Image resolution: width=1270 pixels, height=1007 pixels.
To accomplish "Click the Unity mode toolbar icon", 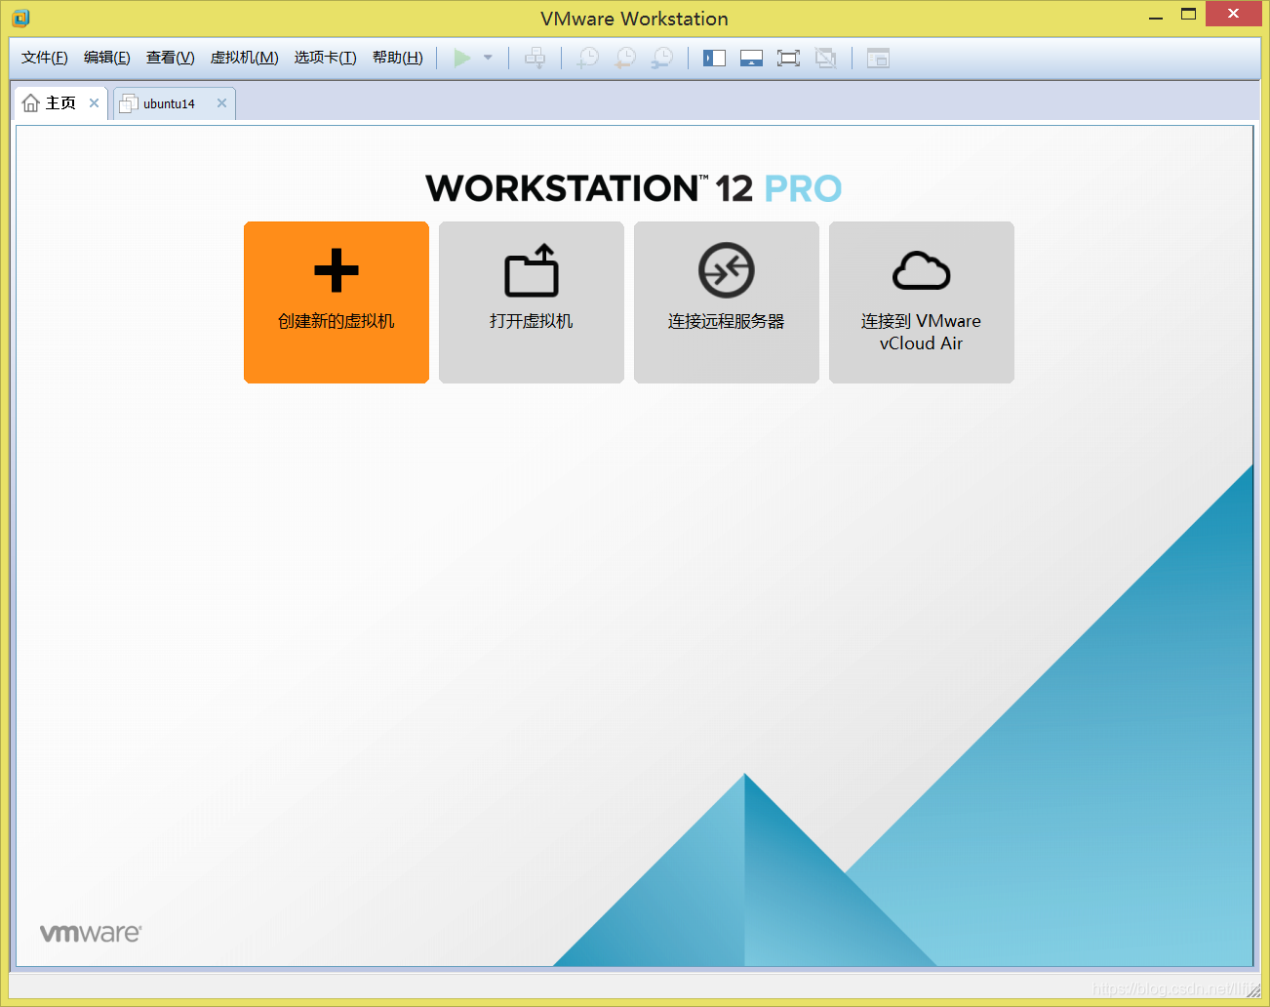I will click(x=826, y=58).
